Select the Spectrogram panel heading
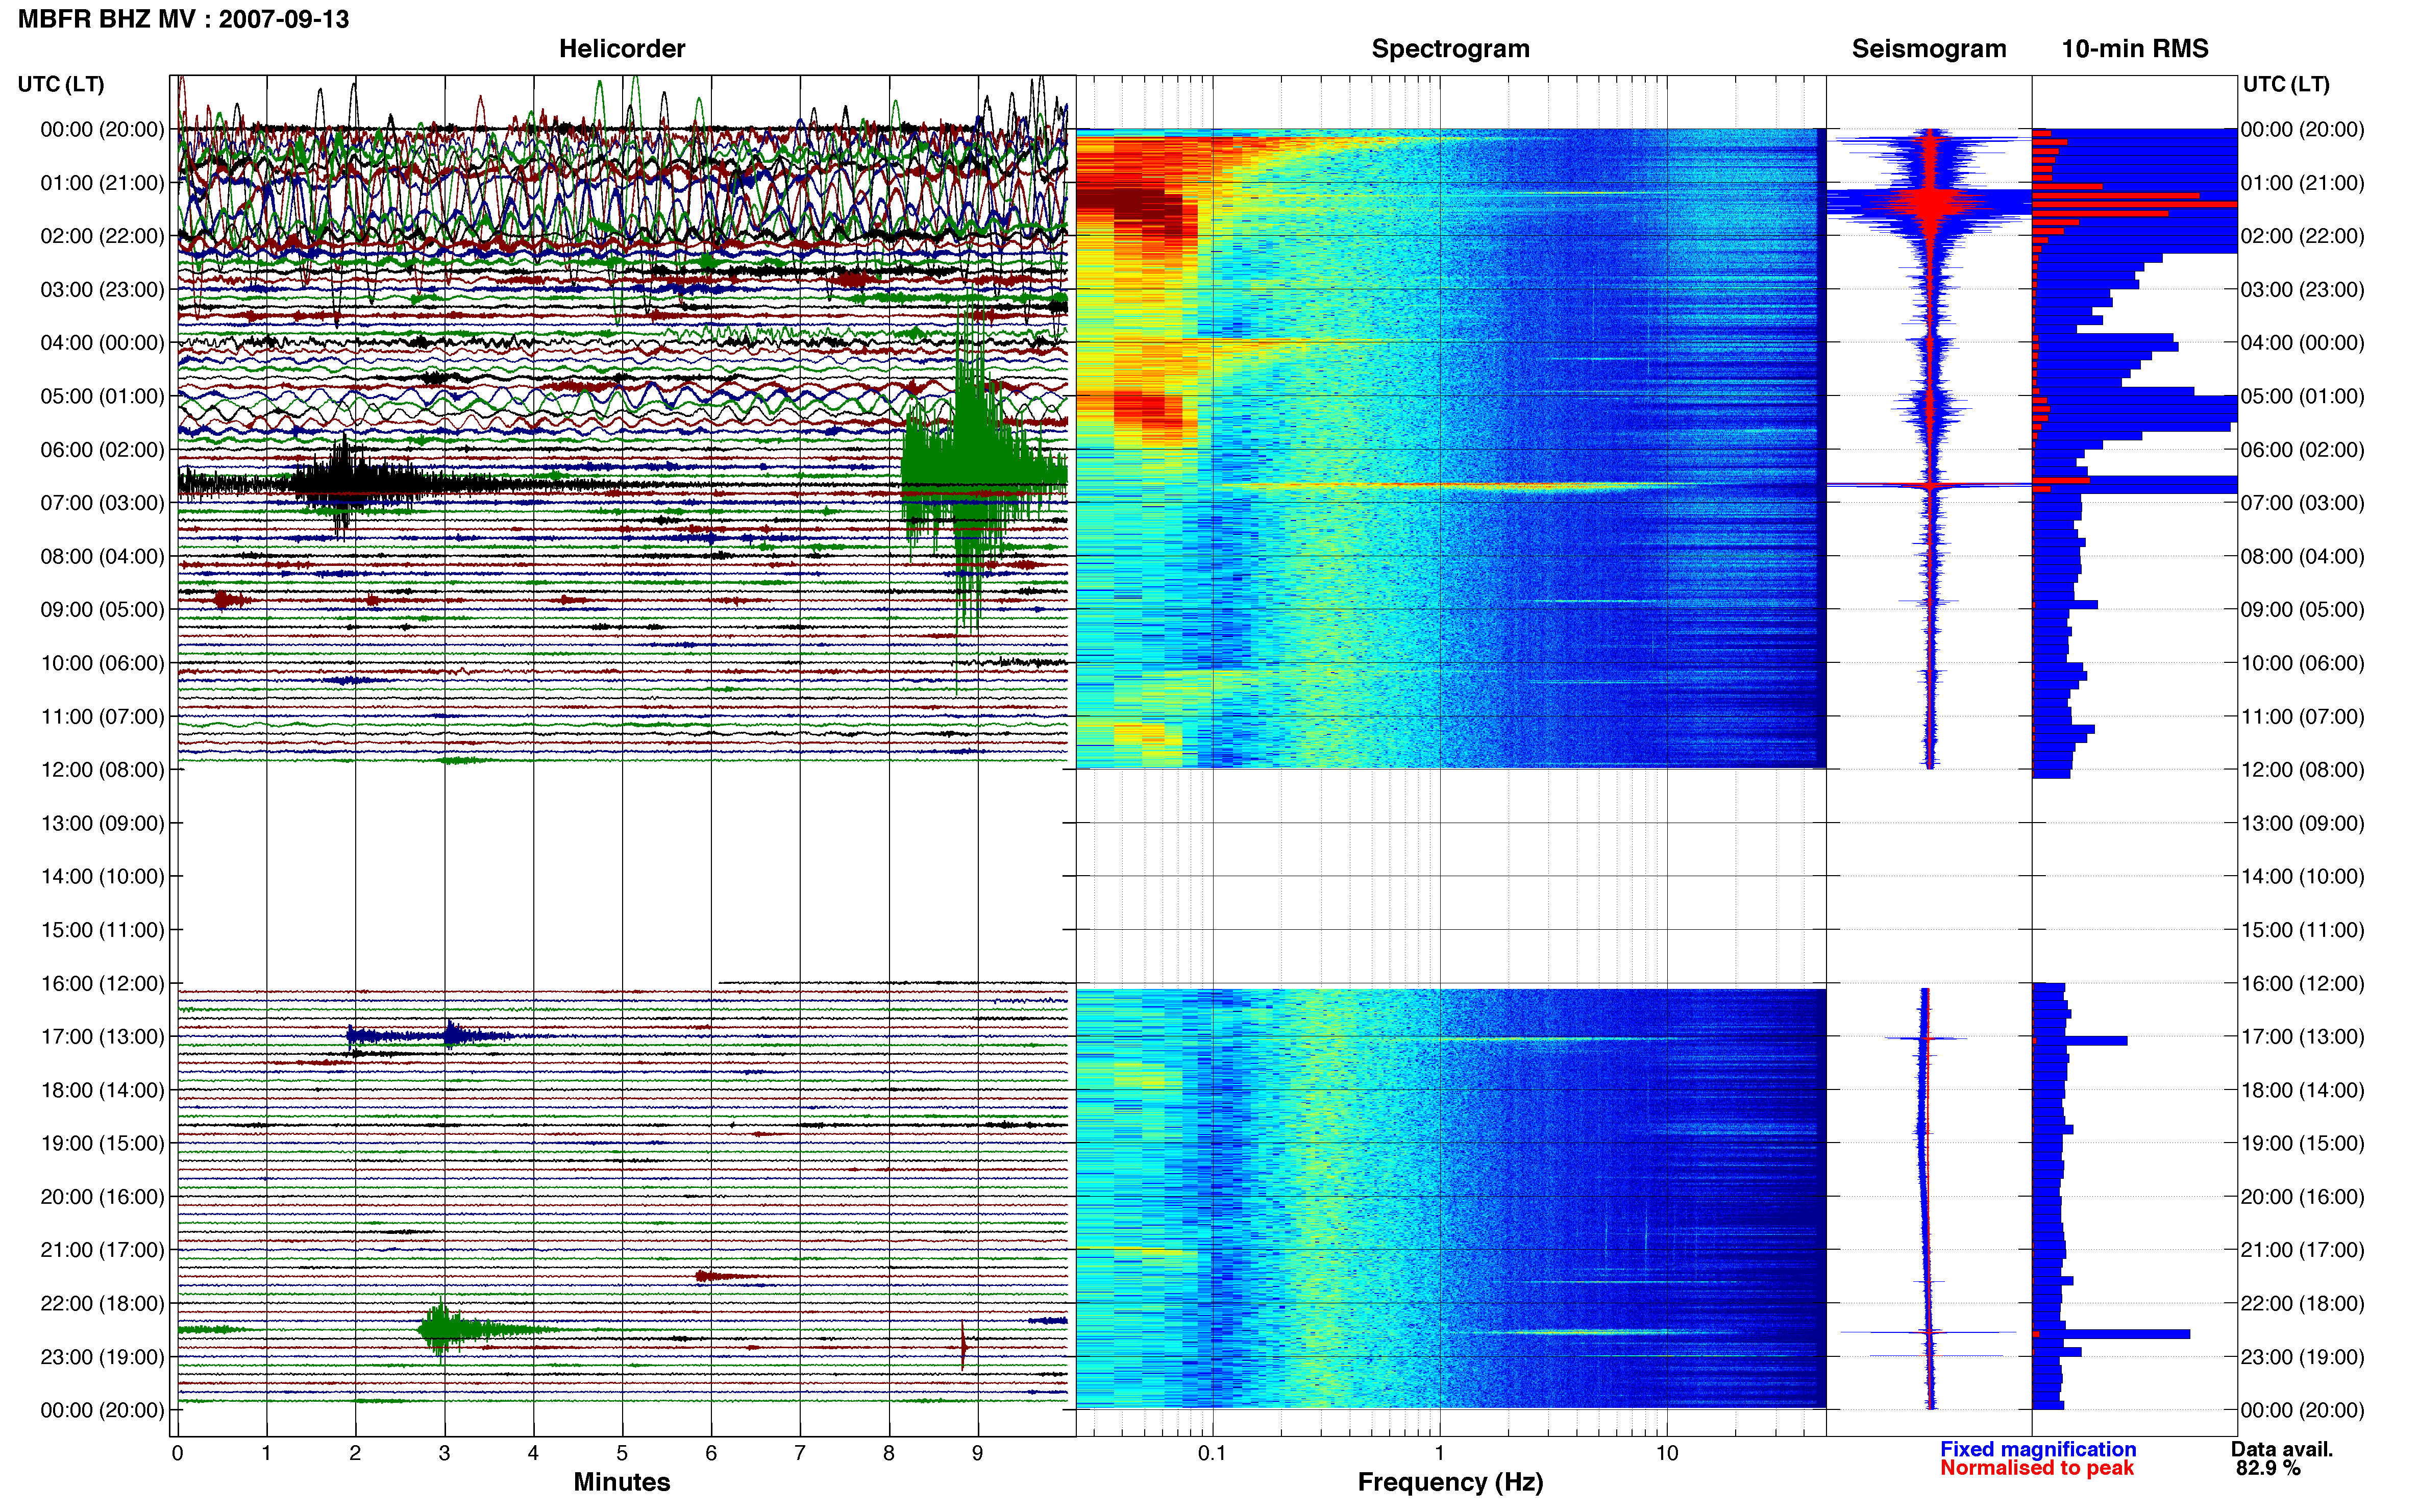 pos(1450,48)
